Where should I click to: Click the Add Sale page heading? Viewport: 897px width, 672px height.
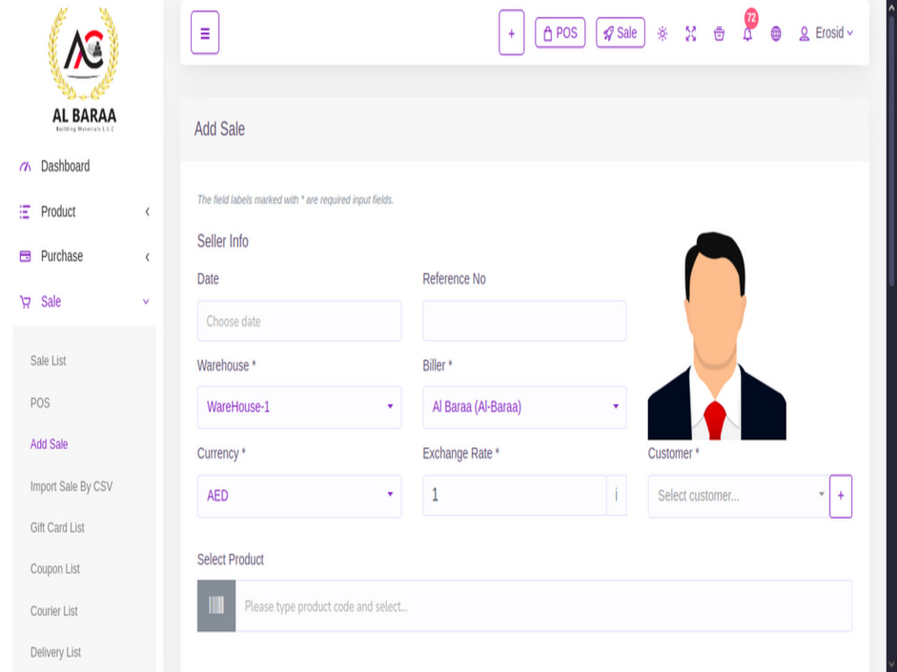point(220,129)
